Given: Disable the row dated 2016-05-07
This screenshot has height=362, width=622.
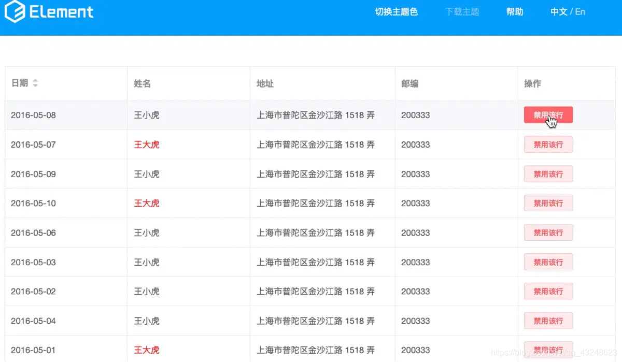Looking at the screenshot, I should coord(548,144).
